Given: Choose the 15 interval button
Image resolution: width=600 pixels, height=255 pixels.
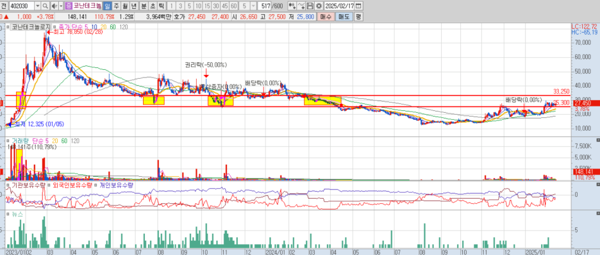Looking at the screenshot, I should (x=207, y=6).
